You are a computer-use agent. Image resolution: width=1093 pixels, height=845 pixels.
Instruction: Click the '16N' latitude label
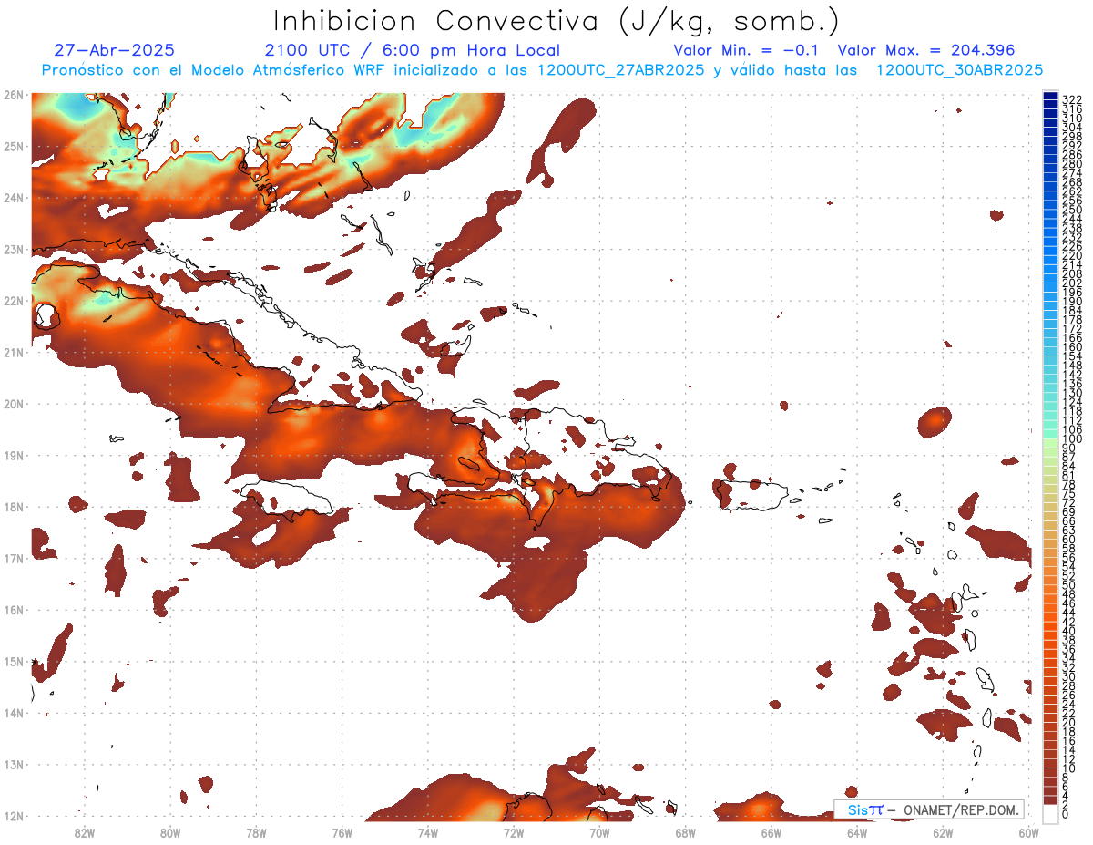13,610
